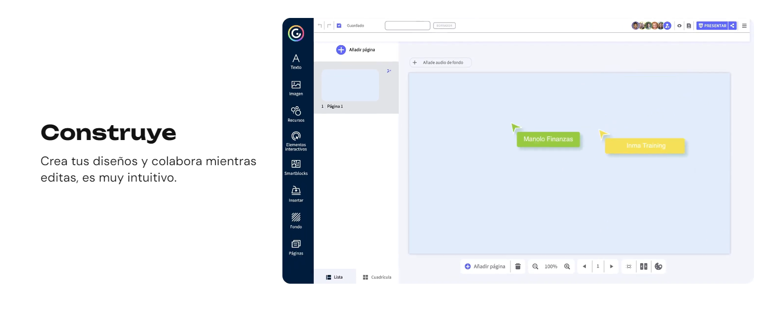Switch to Lista view tab
This screenshot has width=776, height=316.
pos(335,277)
